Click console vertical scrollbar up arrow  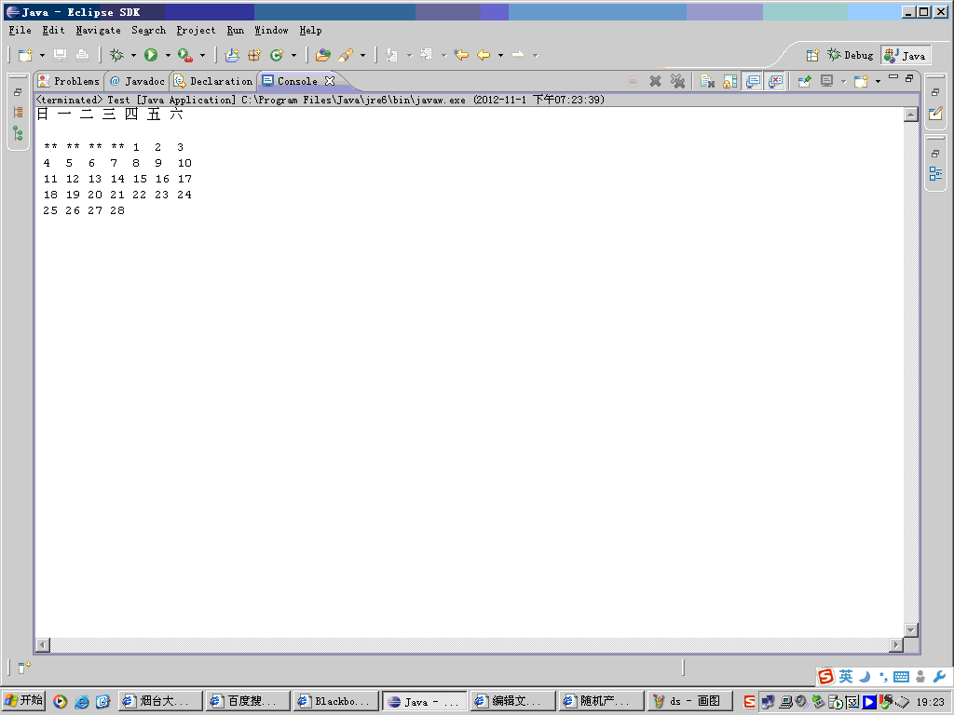[x=911, y=115]
